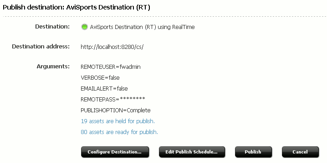Click the Arguments label
327x163 pixels.
point(53,67)
